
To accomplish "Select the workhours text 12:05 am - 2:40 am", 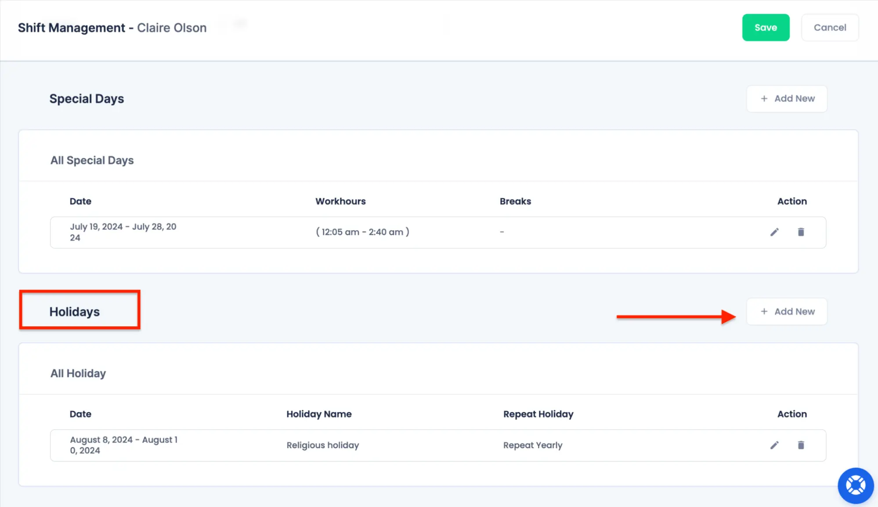I will coord(362,232).
